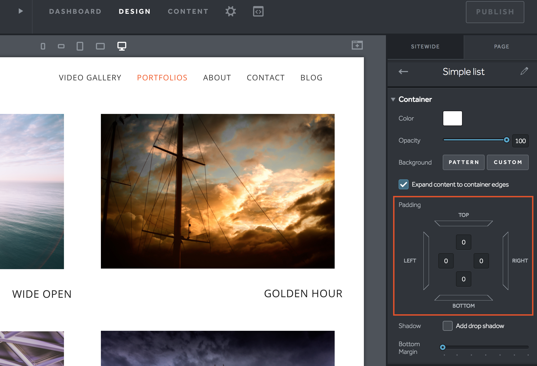
Task: Click the PUBLISH button
Action: pos(495,12)
